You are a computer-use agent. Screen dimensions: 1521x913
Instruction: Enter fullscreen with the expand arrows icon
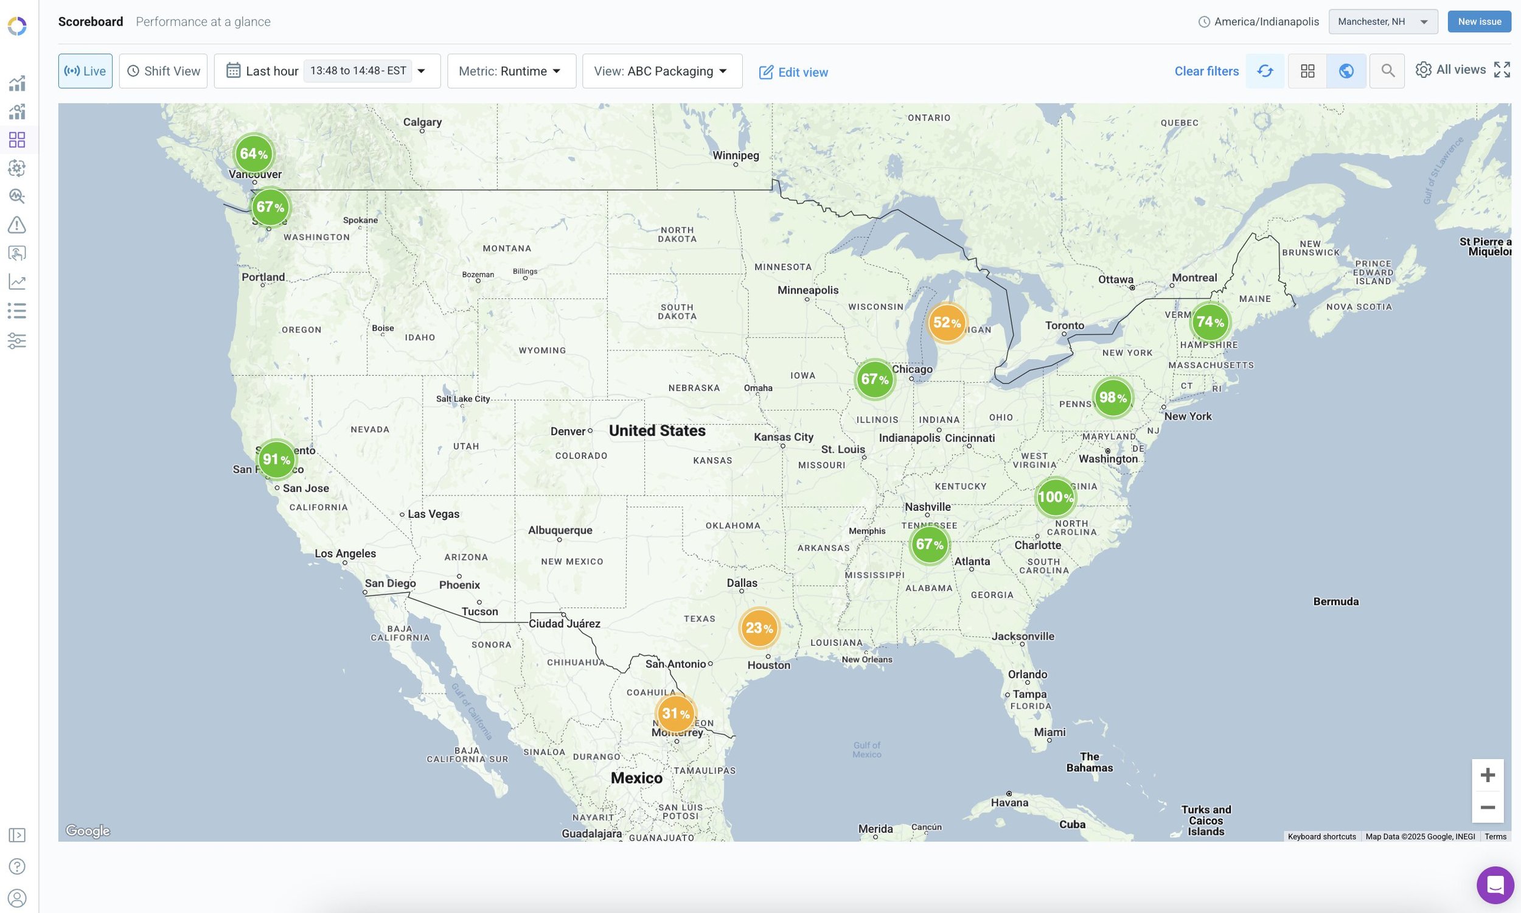click(x=1502, y=70)
